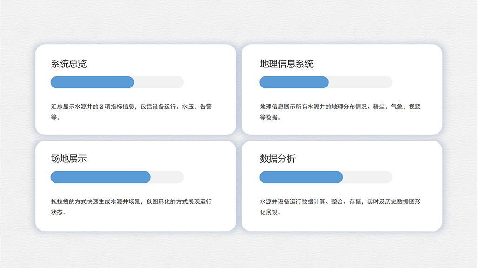
Task: Click the 系统总览 progress bar
Action: pyautogui.click(x=117, y=82)
